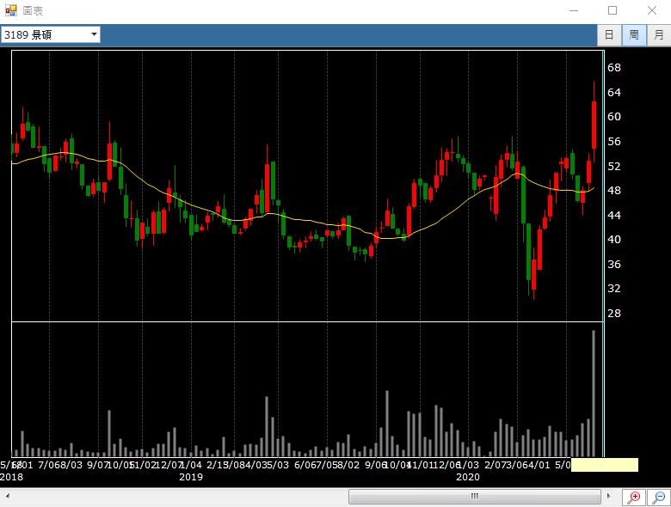Click the 60 price axis label

coord(614,117)
